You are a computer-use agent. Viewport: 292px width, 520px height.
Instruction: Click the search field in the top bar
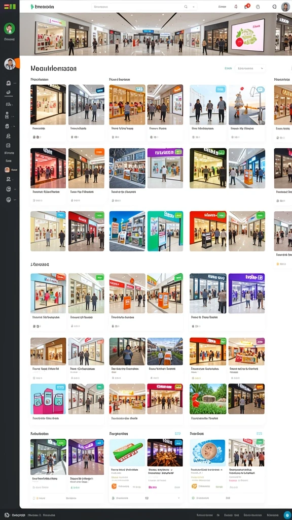(144, 7)
